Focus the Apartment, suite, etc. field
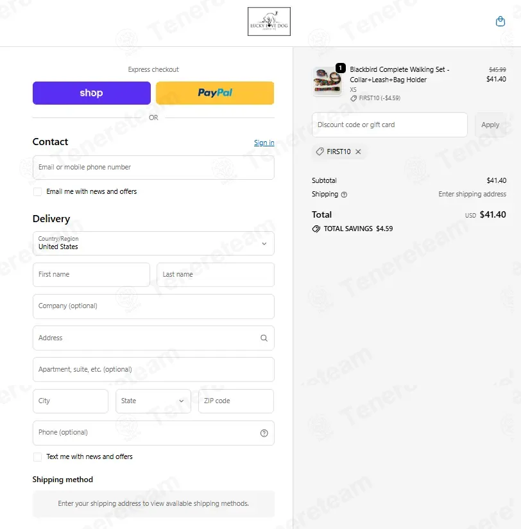521x529 pixels. click(153, 369)
